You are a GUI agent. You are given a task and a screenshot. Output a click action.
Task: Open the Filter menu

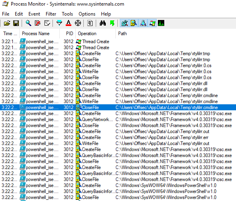(x=51, y=14)
